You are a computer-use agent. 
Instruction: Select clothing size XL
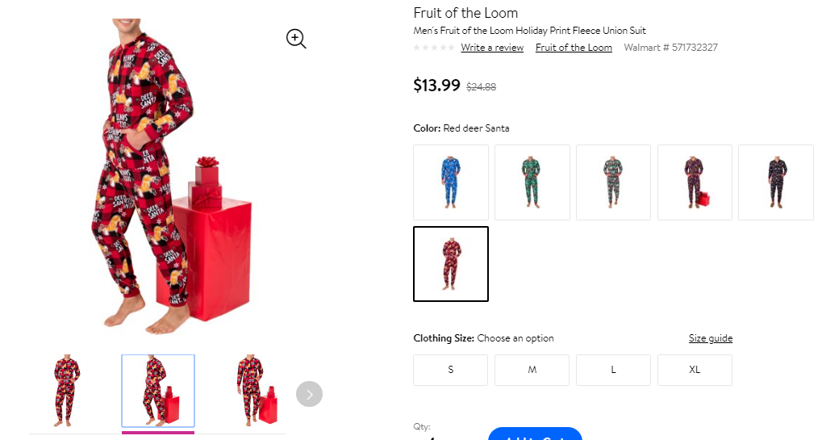[695, 370]
